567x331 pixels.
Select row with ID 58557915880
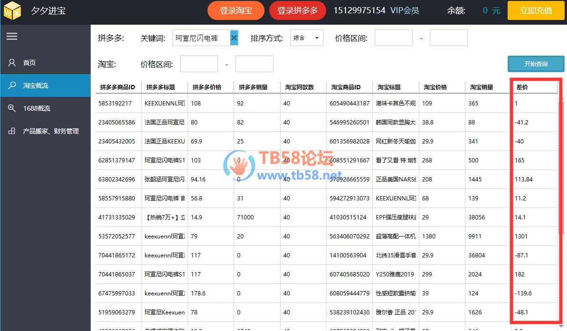tap(327, 198)
